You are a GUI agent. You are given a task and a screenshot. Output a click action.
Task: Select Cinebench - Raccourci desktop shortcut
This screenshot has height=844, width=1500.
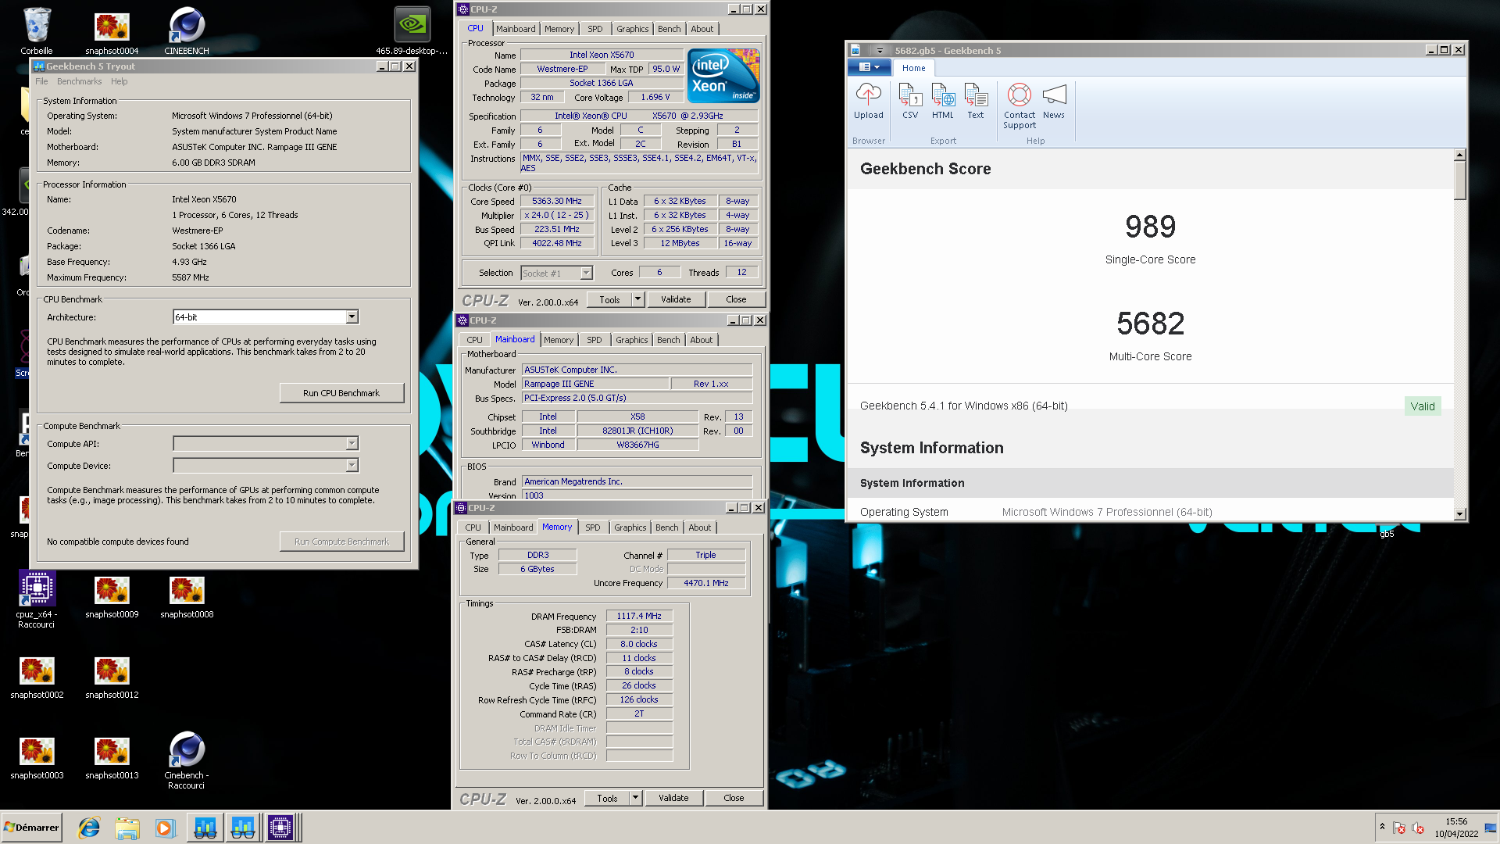[x=187, y=760]
